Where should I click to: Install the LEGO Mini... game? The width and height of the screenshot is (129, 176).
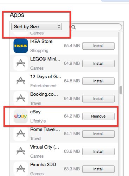[98, 63]
